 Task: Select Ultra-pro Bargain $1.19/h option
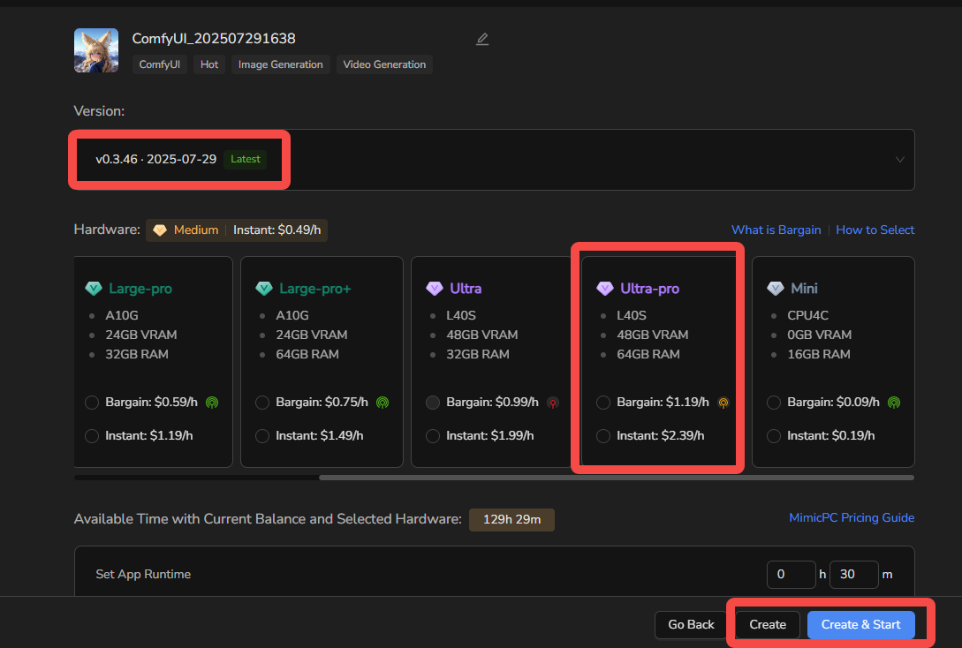pyautogui.click(x=603, y=403)
